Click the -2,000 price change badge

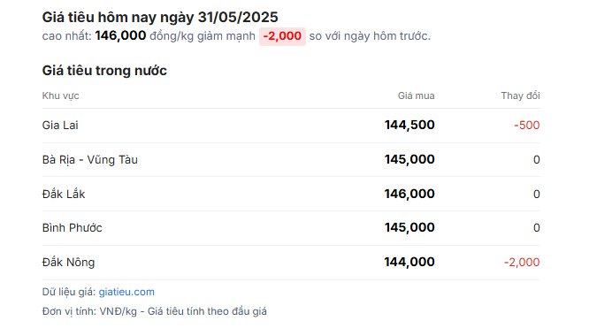(x=282, y=36)
